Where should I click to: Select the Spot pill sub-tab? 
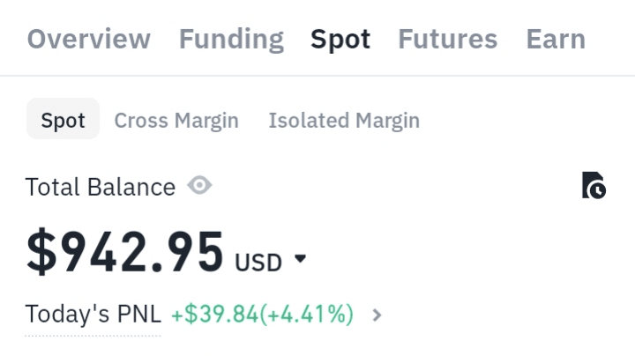[x=63, y=120]
